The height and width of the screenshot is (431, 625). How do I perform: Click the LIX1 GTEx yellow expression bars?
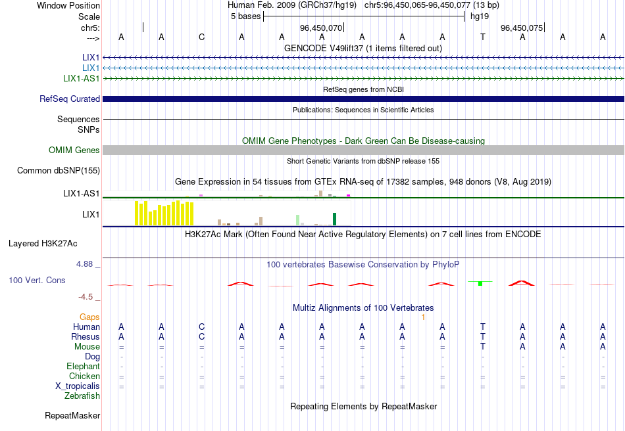click(164, 214)
